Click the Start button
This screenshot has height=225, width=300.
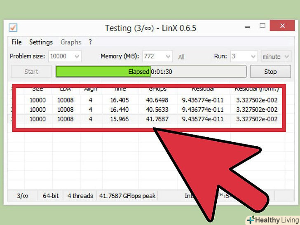31,72
